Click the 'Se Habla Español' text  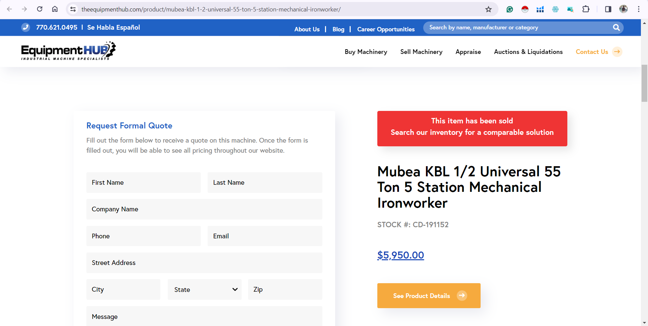(x=113, y=27)
